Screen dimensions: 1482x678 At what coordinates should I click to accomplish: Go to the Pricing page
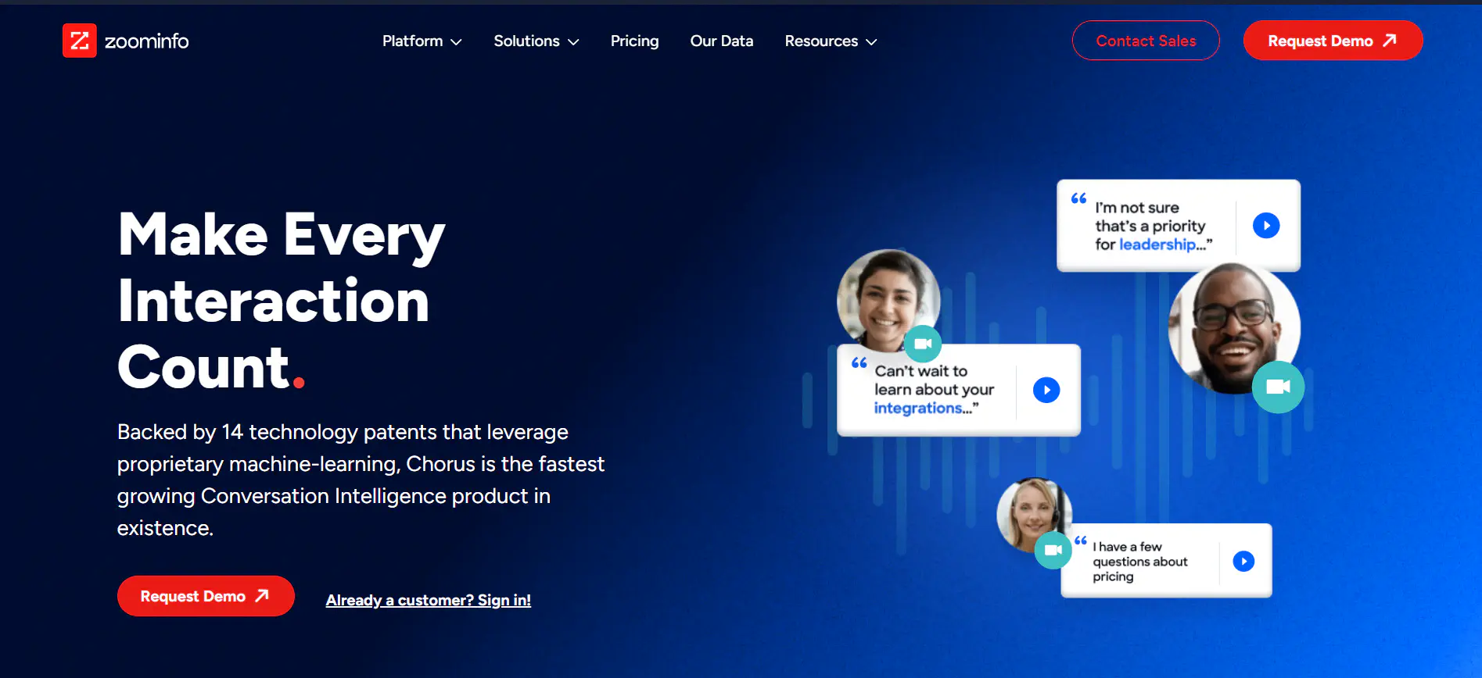click(634, 41)
